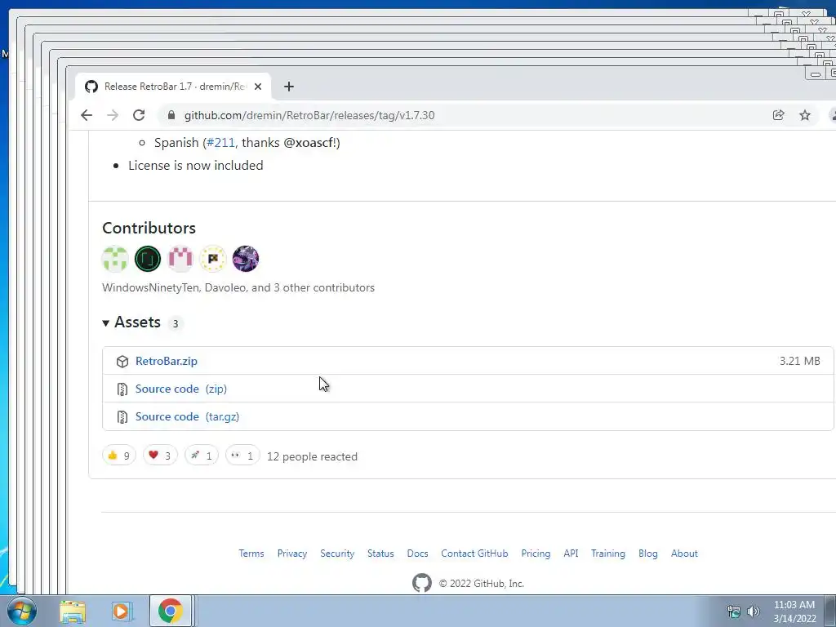This screenshot has width=836, height=627.
Task: Click the '12 people reacted' text
Action: pyautogui.click(x=312, y=456)
